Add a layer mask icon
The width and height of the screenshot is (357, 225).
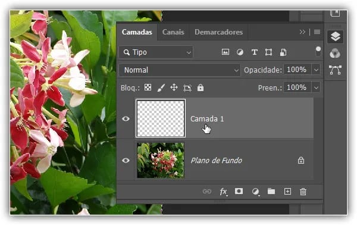coord(239,191)
